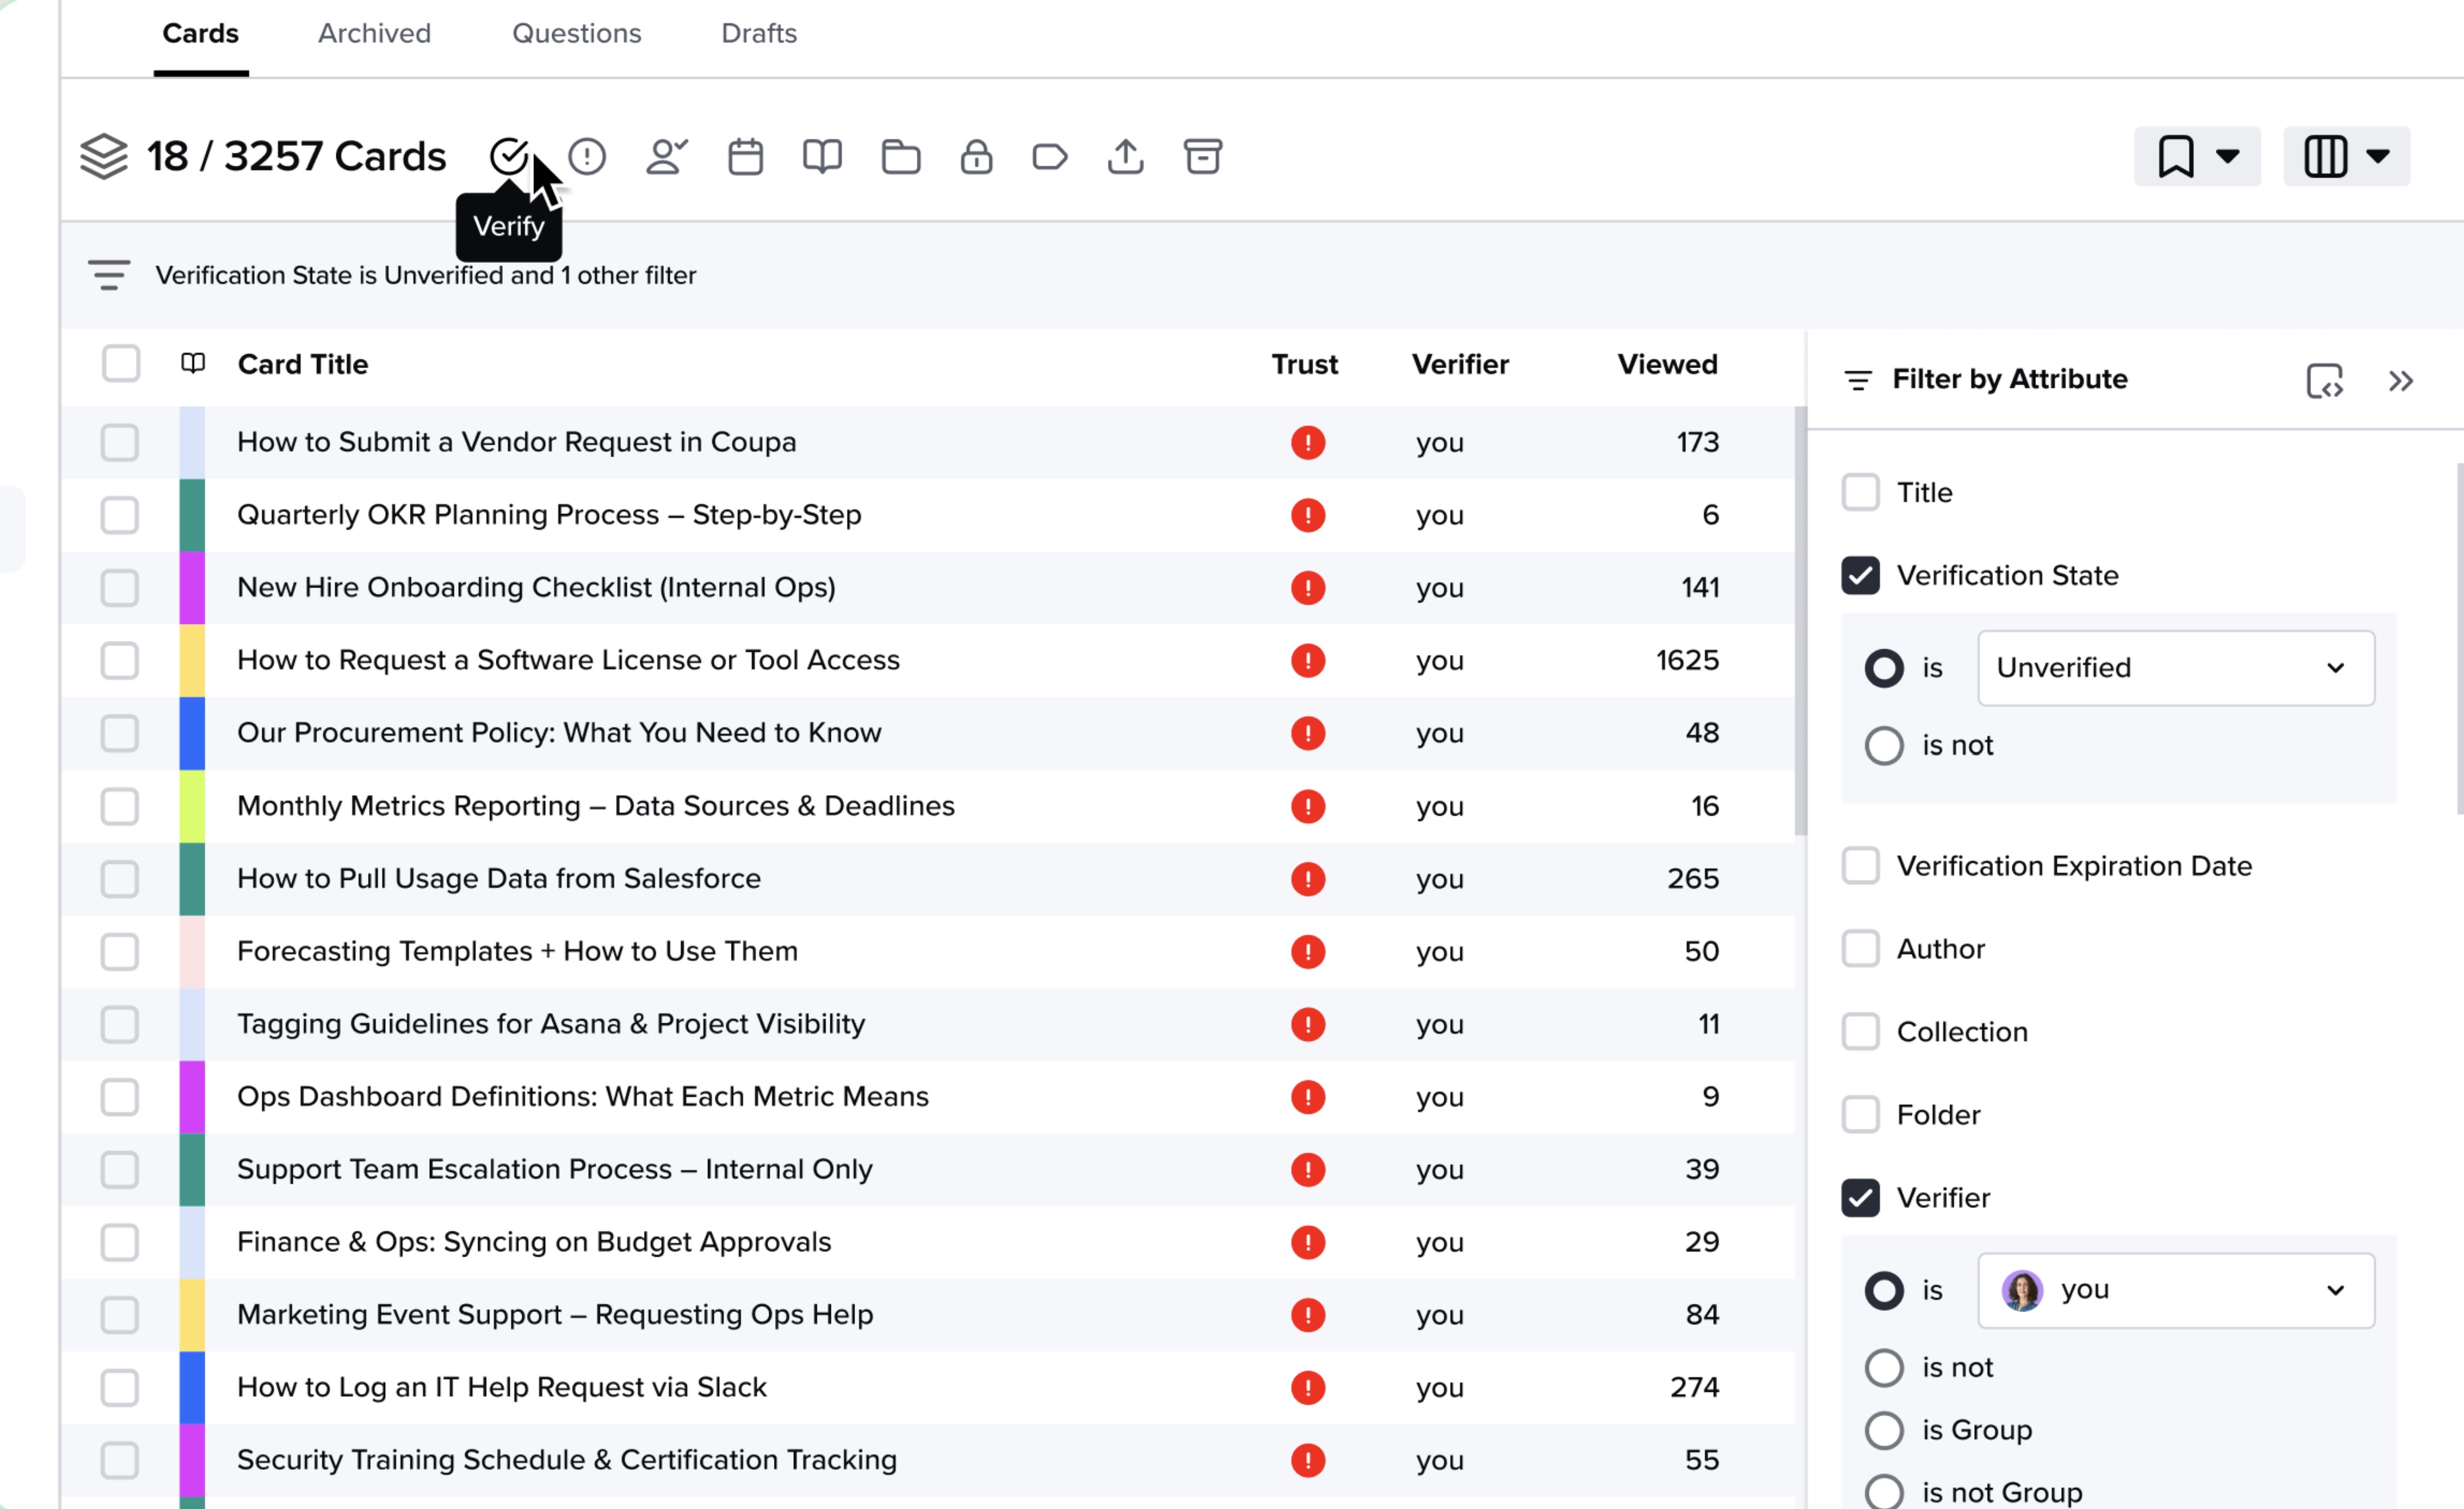
Task: Open the Unverified state dropdown
Action: [x=2175, y=667]
